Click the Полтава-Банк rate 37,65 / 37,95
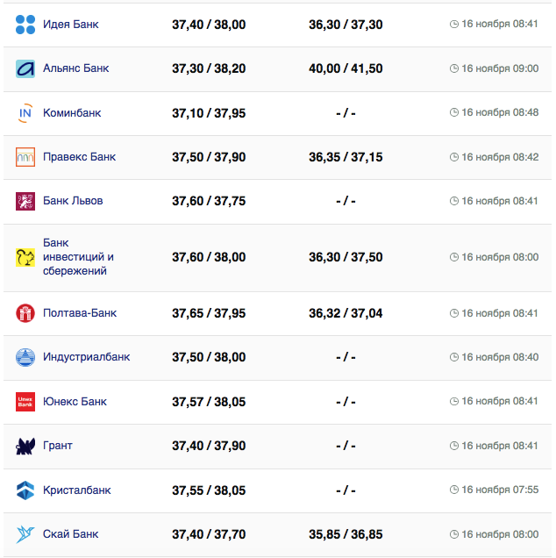 coord(209,313)
